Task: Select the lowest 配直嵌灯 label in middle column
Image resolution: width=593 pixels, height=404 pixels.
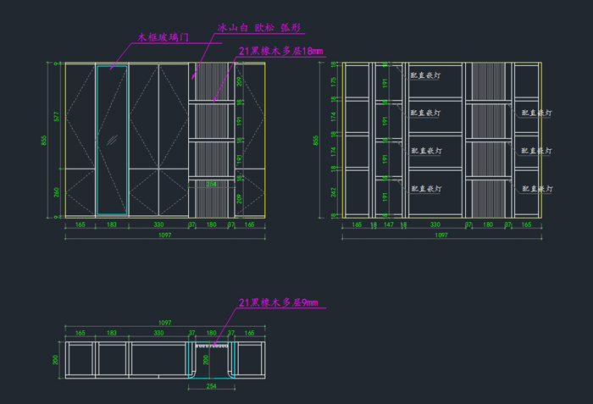Action: 425,188
